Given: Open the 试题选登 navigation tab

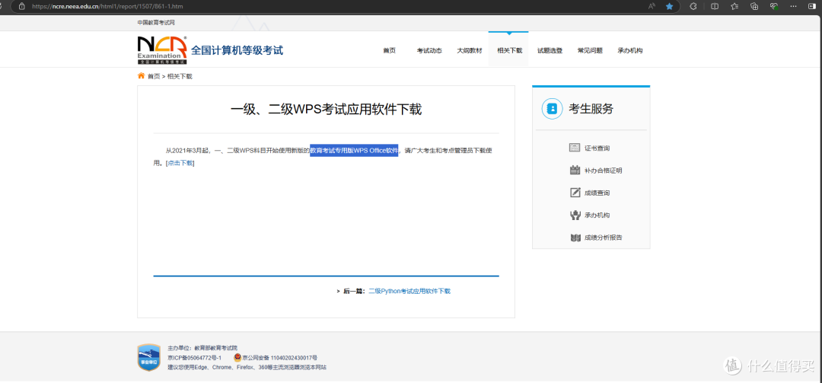Looking at the screenshot, I should coord(550,50).
